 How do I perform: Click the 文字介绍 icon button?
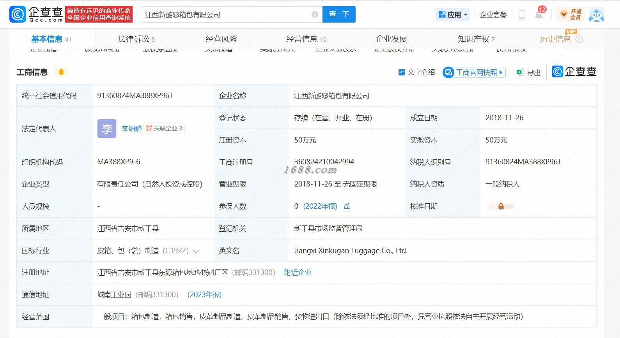416,72
